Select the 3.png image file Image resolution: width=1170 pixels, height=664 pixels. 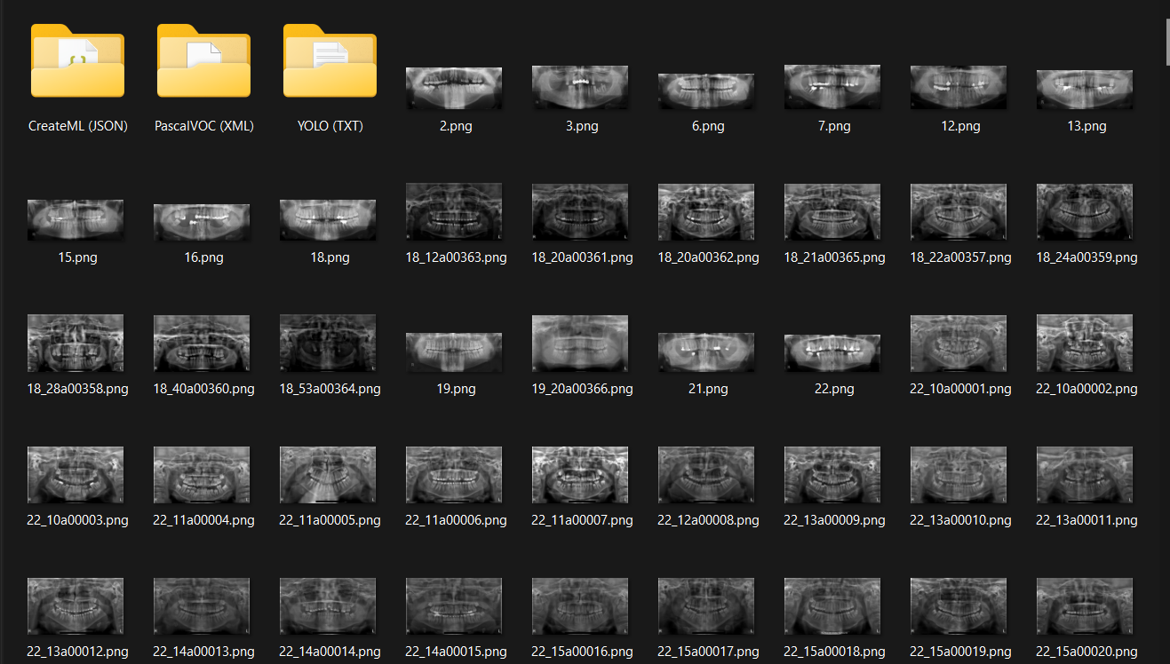(580, 88)
